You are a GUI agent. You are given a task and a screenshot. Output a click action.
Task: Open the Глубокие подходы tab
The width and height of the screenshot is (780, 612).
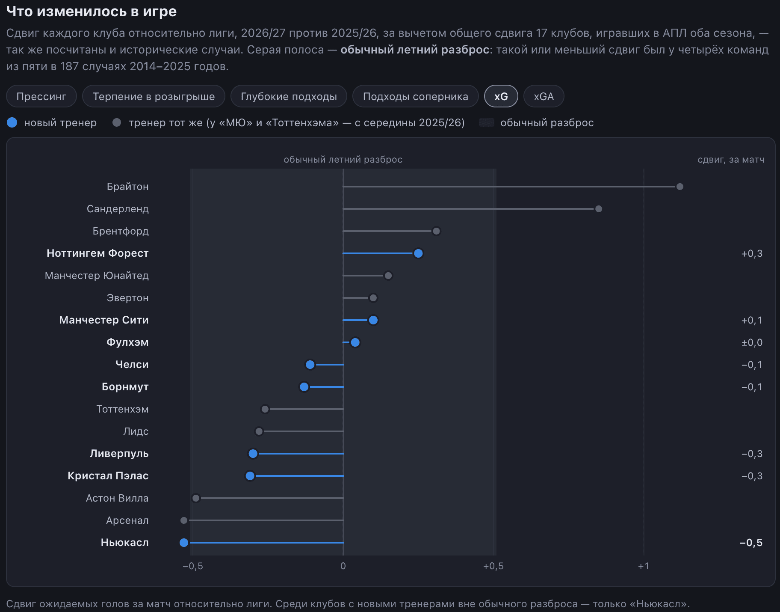289,96
